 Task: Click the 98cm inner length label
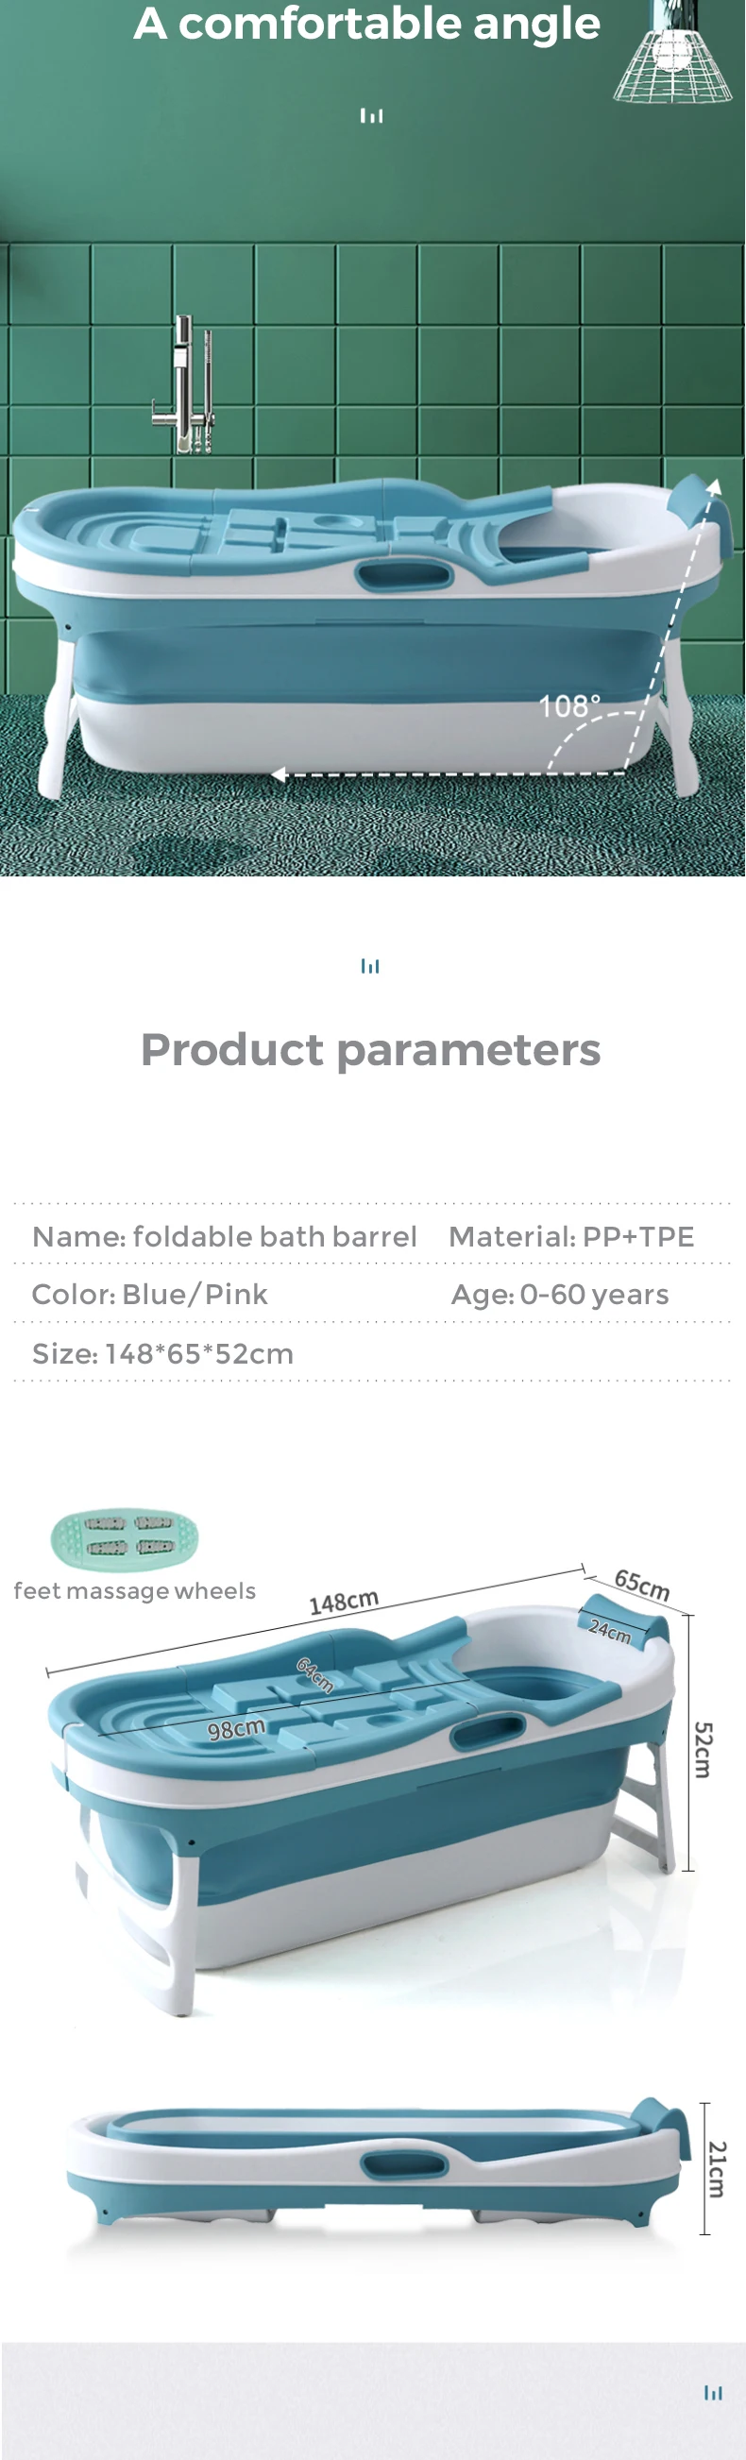point(236,1728)
